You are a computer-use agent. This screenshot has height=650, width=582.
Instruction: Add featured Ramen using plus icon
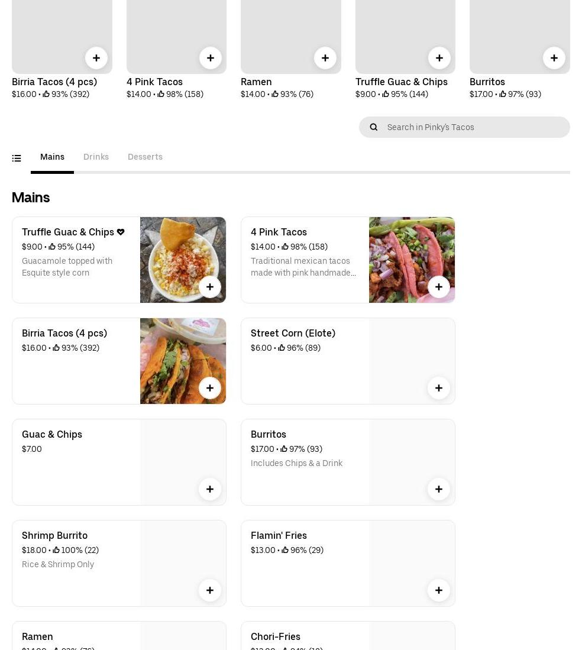tap(325, 58)
